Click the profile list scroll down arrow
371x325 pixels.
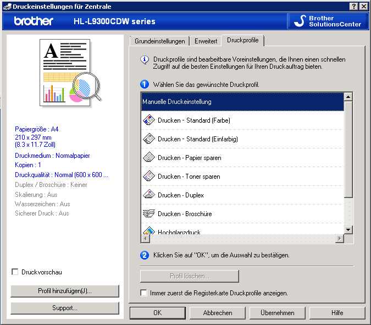click(x=348, y=229)
